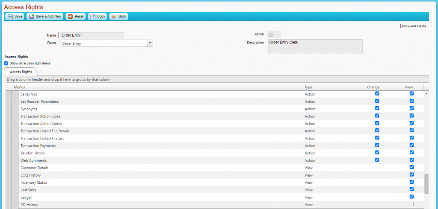
Task: Uncheck View for Transaction Linked File Details
Action: pos(411,131)
